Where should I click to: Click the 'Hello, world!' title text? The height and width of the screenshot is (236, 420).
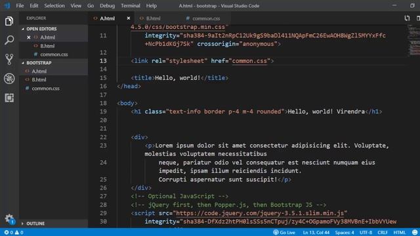point(178,78)
